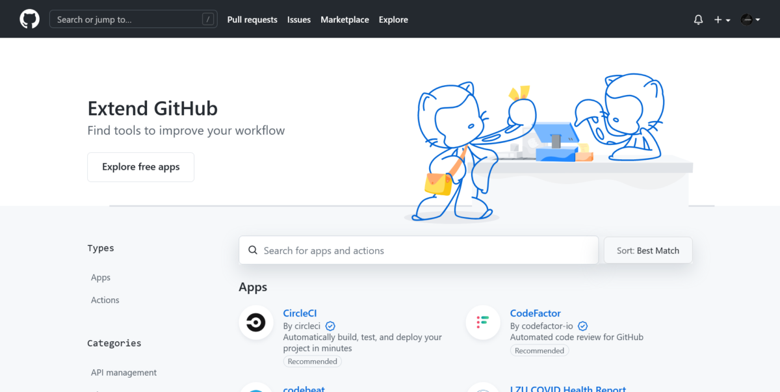780x392 pixels.
Task: Open the user avatar dropdown menu
Action: (750, 20)
